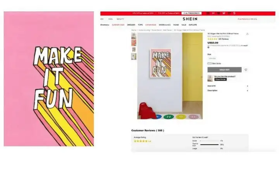This screenshot has height=171, width=279.
Task: Open the DRESSES menu
Action: (x=131, y=25)
